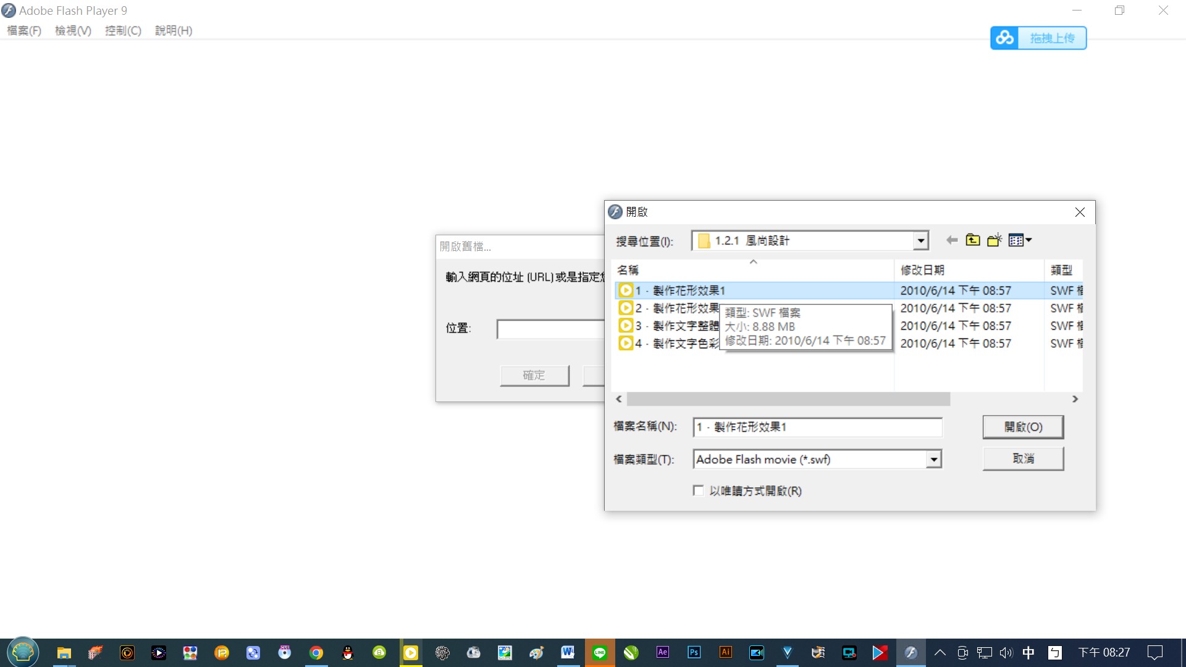Click the Create New Folder icon

(995, 240)
